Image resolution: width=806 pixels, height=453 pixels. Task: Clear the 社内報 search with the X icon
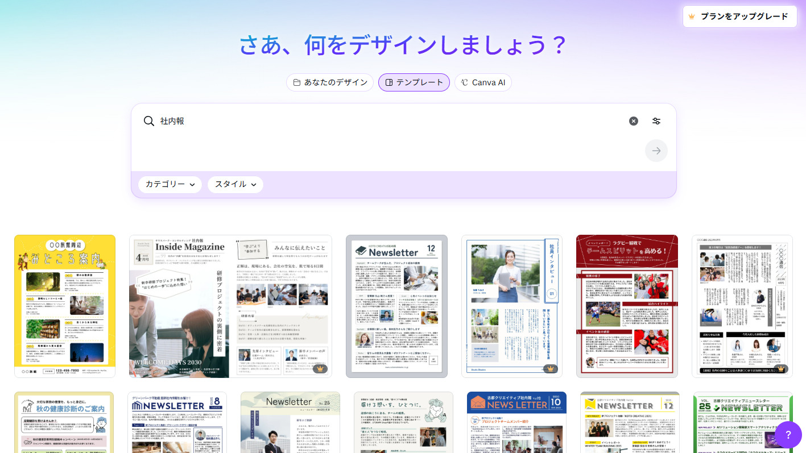[x=634, y=121]
